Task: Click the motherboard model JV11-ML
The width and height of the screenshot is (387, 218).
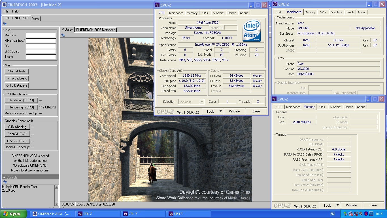Action: [x=323, y=28]
